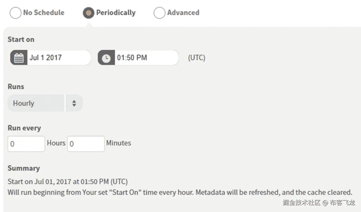This screenshot has height=212, width=361.
Task: Click the clock icon beside the start time
Action: 106,58
